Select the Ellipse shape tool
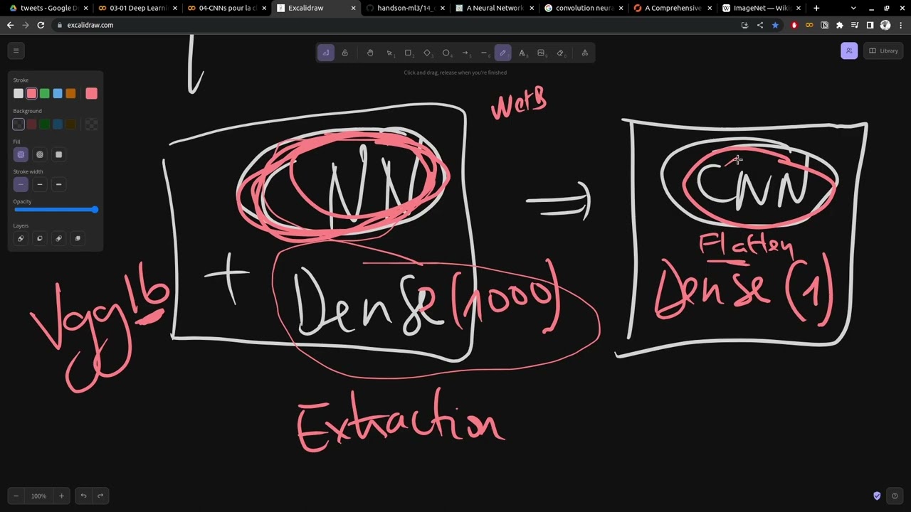911x512 pixels. (446, 53)
